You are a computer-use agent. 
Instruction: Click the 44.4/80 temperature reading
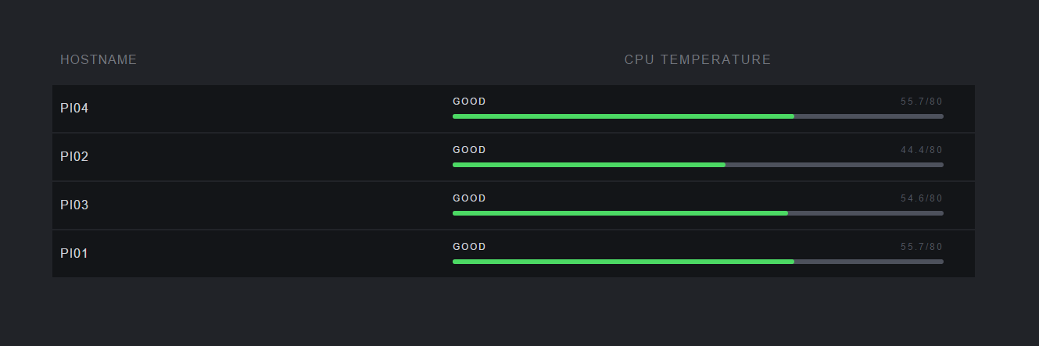pyautogui.click(x=922, y=150)
